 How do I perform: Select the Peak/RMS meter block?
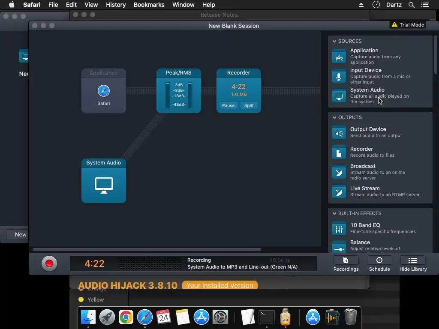point(179,91)
